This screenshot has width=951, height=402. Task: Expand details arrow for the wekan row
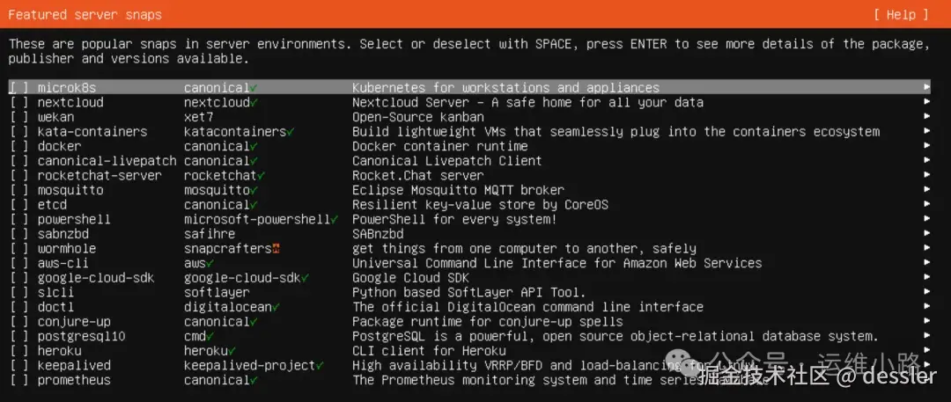click(x=926, y=117)
